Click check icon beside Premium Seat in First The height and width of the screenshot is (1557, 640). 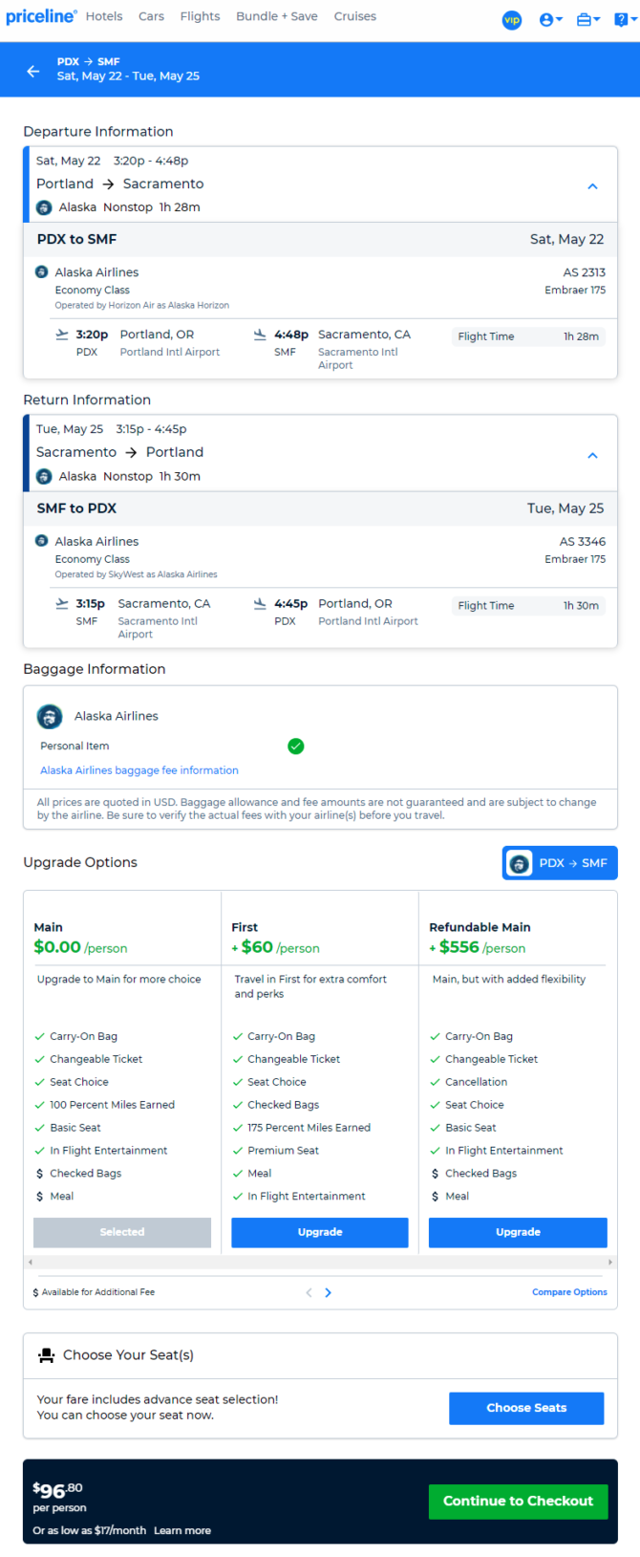238,1151
